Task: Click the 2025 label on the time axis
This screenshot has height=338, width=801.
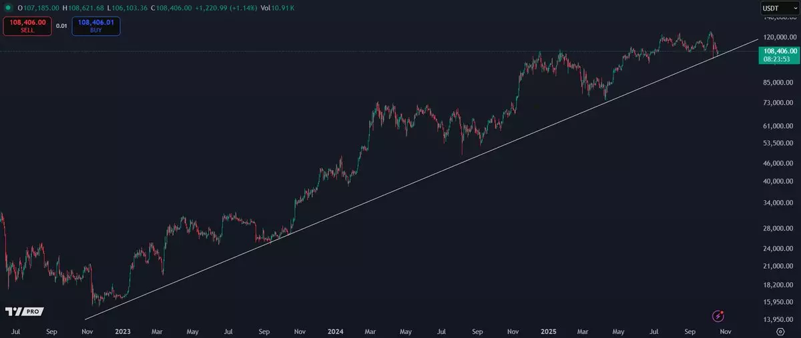Action: 548,331
